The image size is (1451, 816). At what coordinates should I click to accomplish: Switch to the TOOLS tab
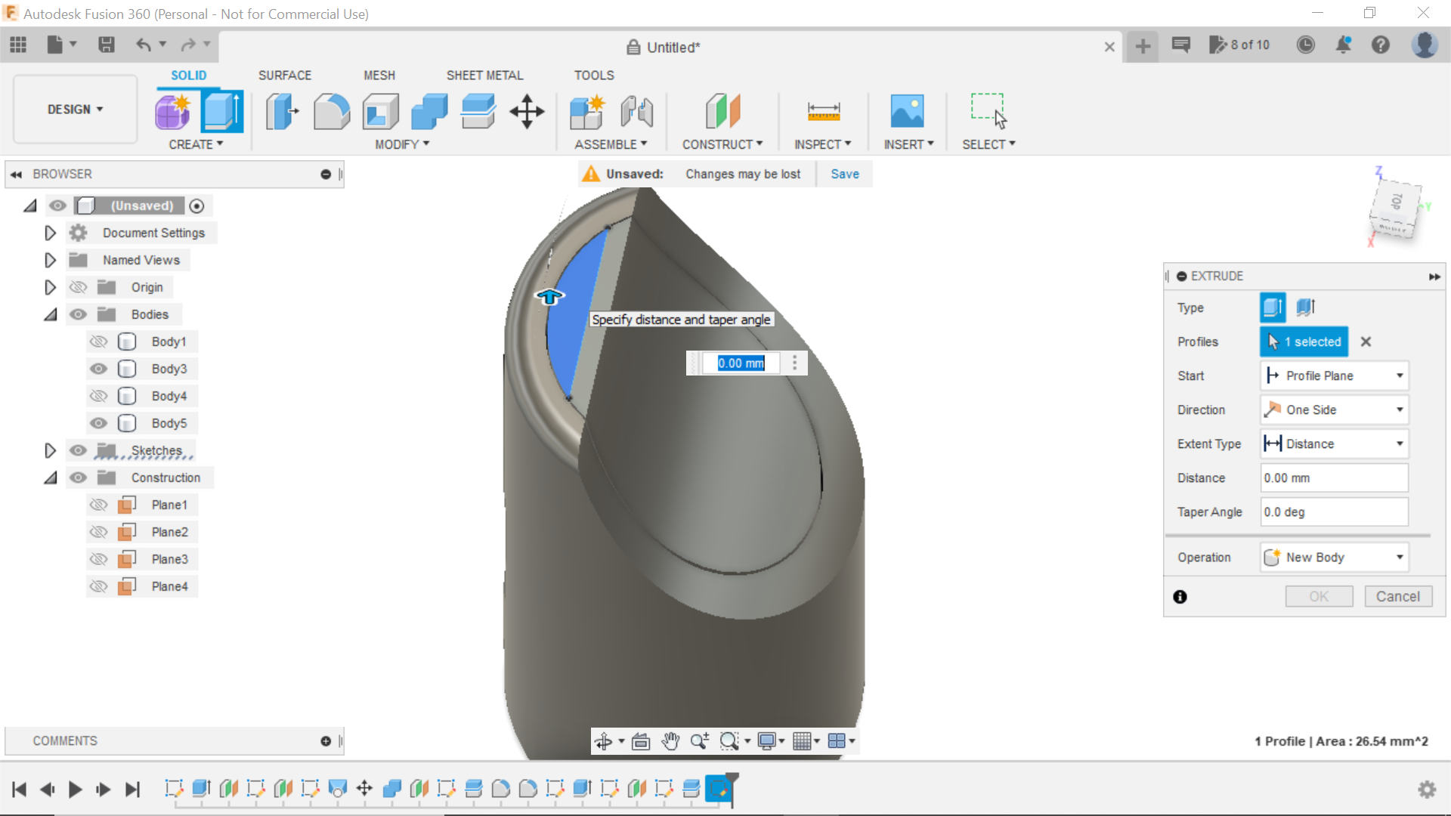click(x=594, y=76)
